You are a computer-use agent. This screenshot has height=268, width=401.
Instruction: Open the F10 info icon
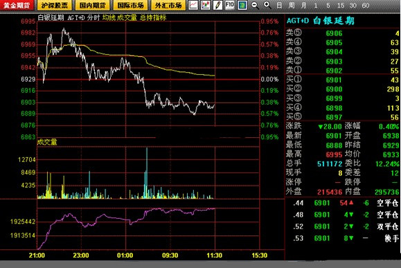tap(230, 5)
